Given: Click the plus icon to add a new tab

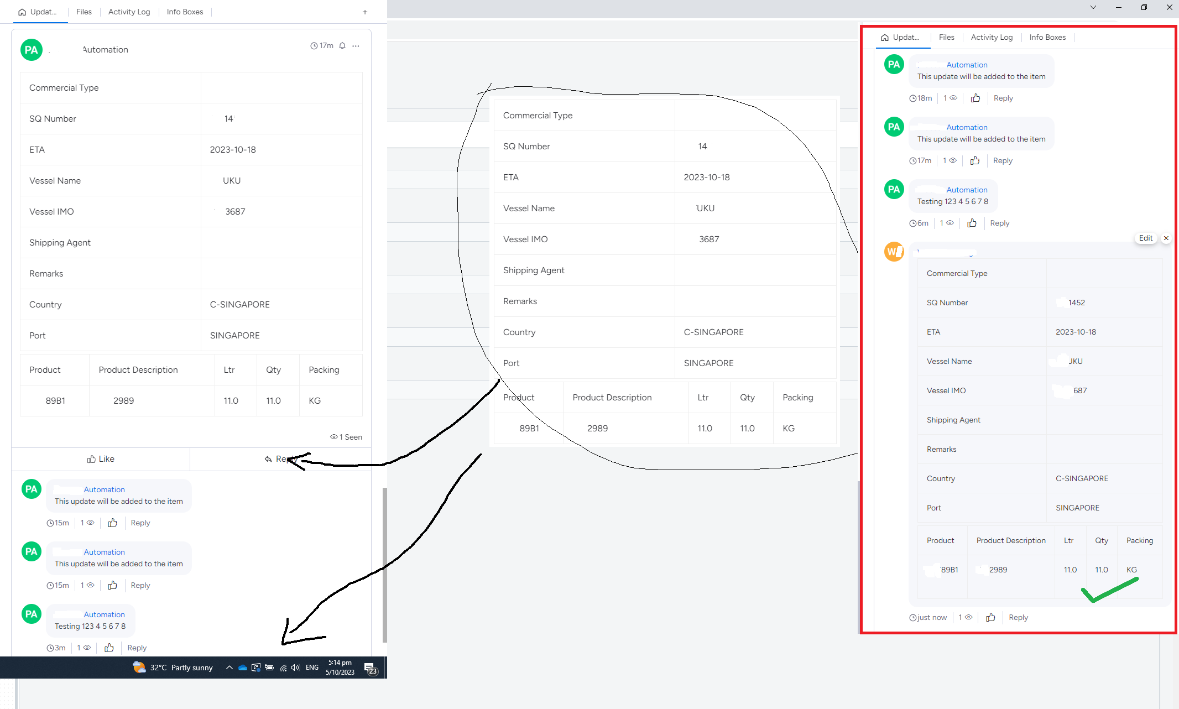Looking at the screenshot, I should point(365,12).
